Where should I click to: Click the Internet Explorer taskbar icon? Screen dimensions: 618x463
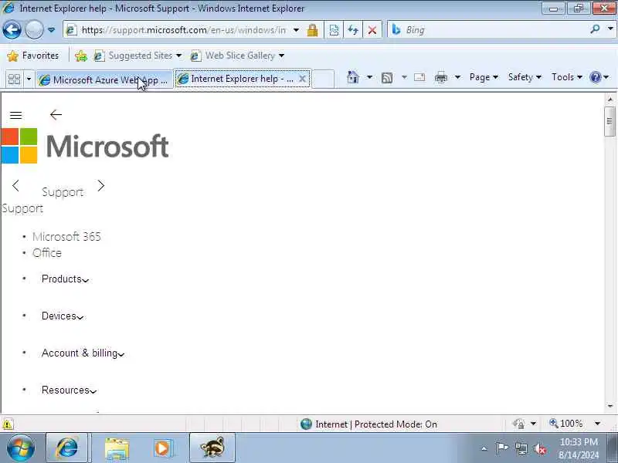point(67,448)
